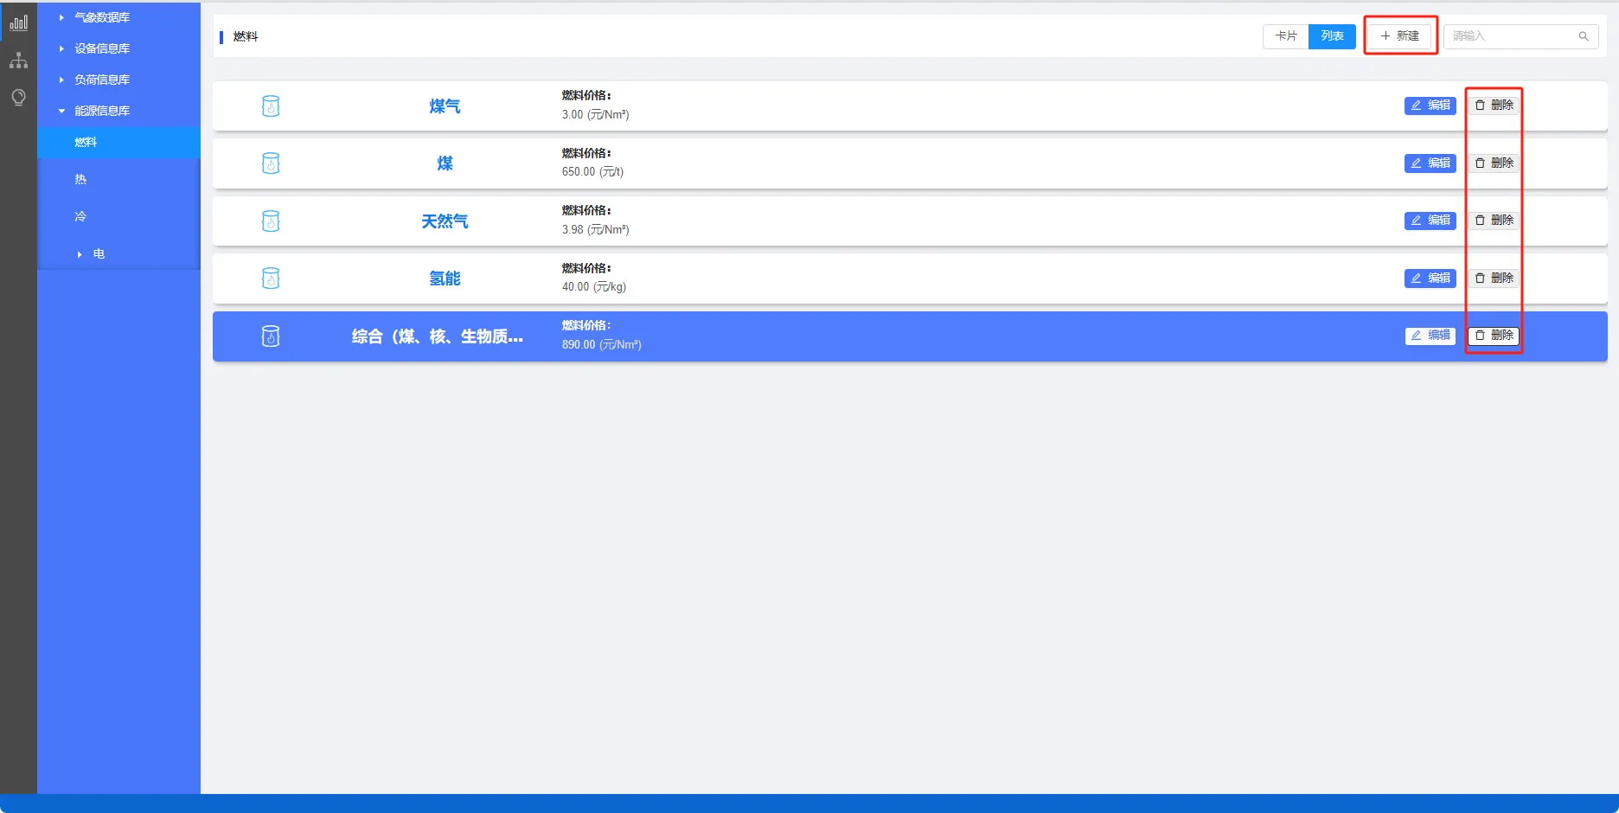This screenshot has width=1619, height=813.
Task: Switch to 列表 list view
Action: click(1332, 36)
